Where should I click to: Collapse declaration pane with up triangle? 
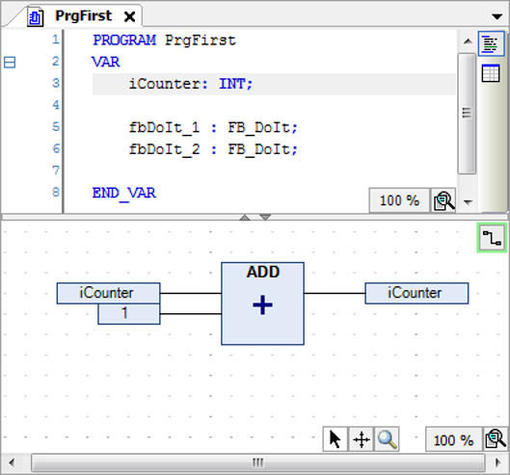(245, 217)
